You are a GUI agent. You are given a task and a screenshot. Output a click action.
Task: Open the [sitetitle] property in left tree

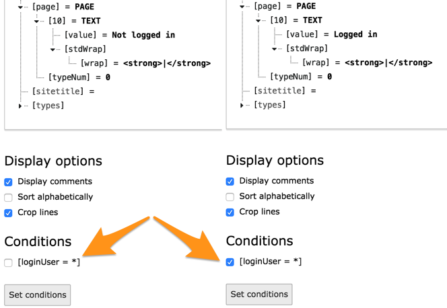pyautogui.click(x=55, y=91)
